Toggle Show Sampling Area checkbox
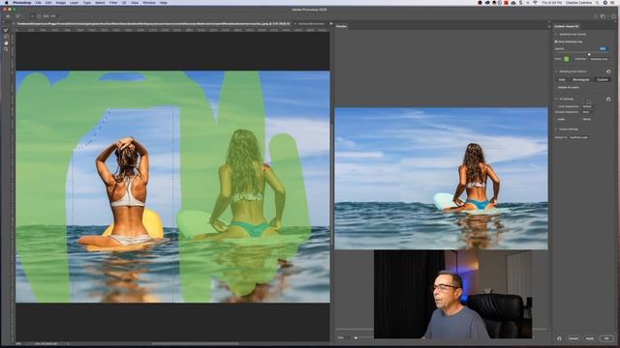Screen dimensions: 620x348 click(x=555, y=42)
